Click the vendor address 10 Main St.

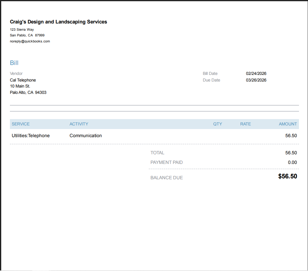click(20, 86)
